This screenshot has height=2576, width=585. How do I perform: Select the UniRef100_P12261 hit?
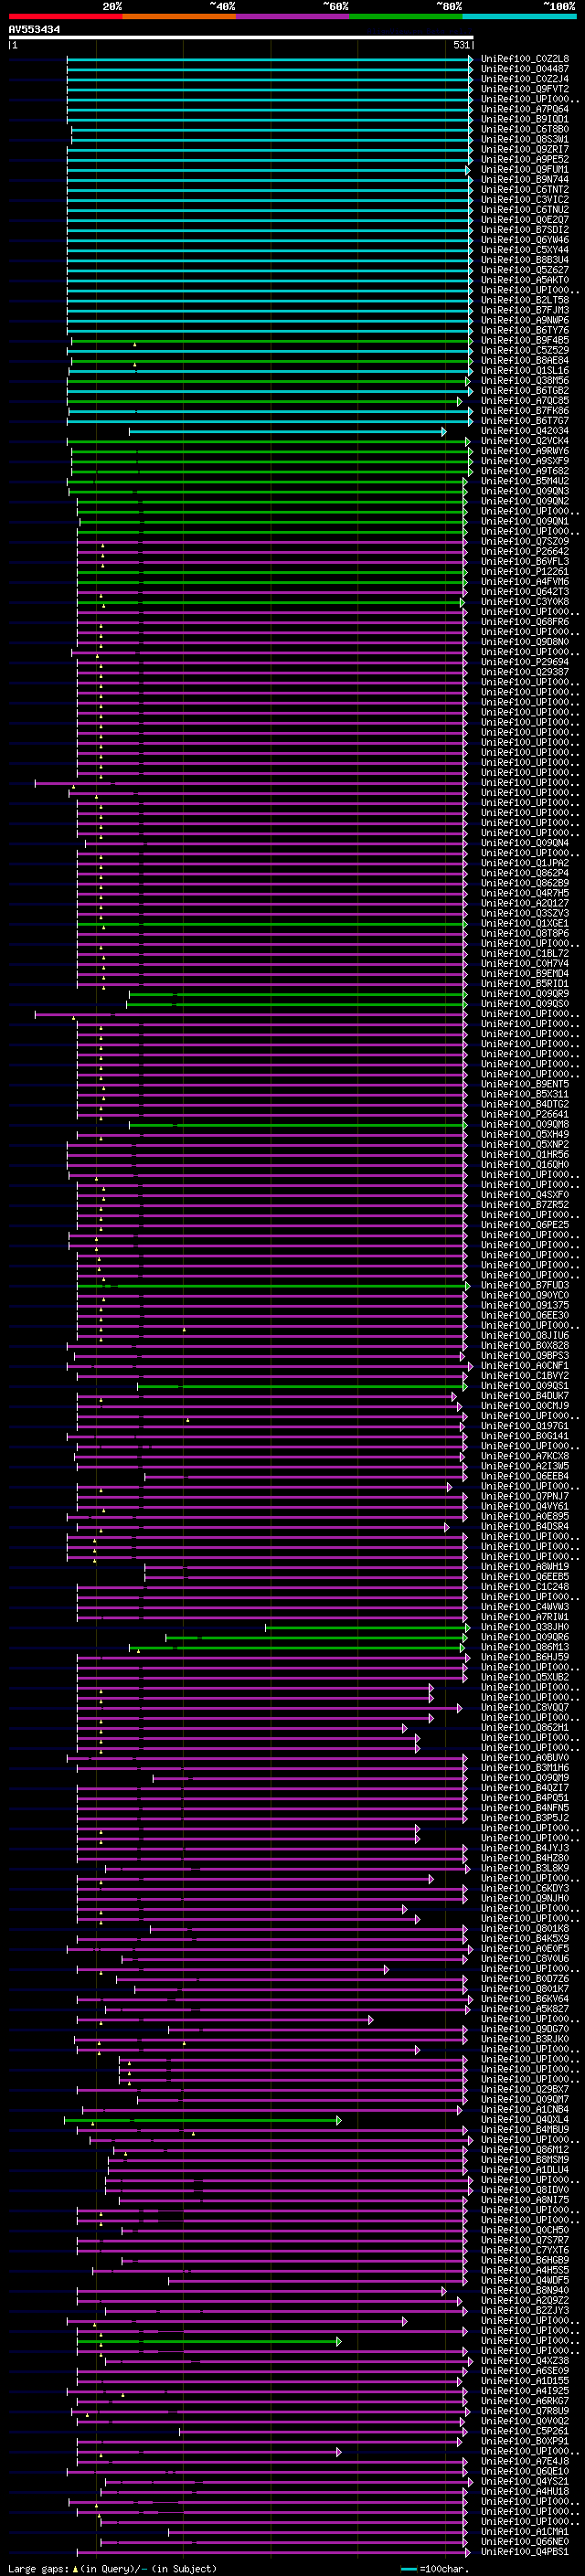tap(525, 571)
